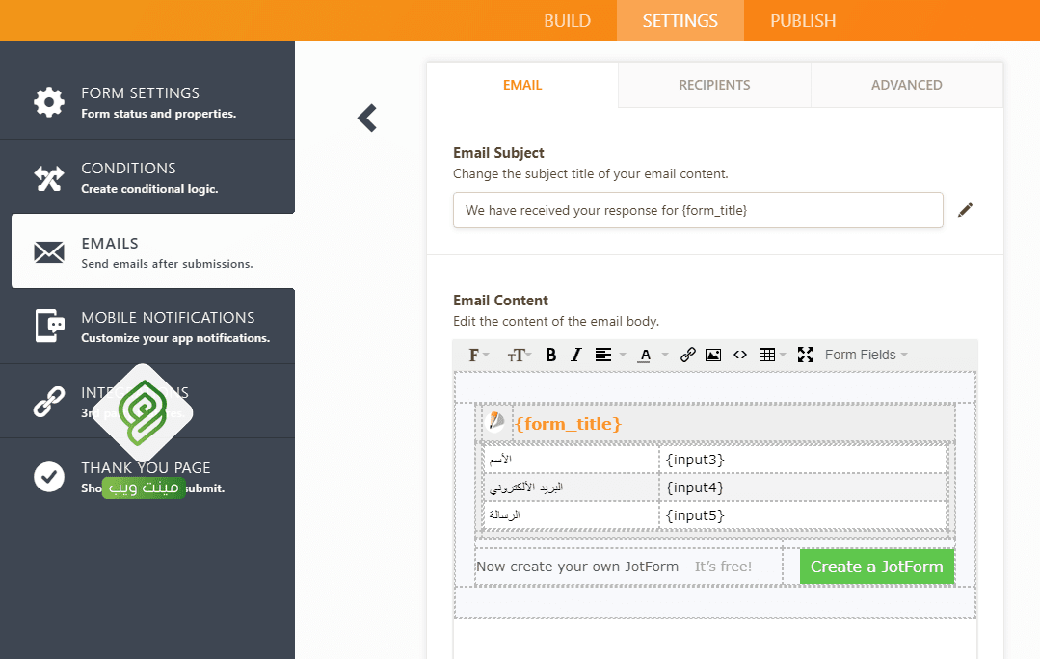1040x659 pixels.
Task: Expand the Form Fields dropdown
Action: (866, 355)
